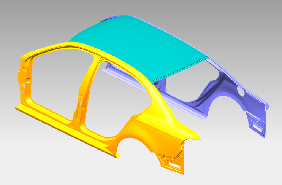
Task: Click inside the yellow rear door opening
Action: [x=114, y=99]
